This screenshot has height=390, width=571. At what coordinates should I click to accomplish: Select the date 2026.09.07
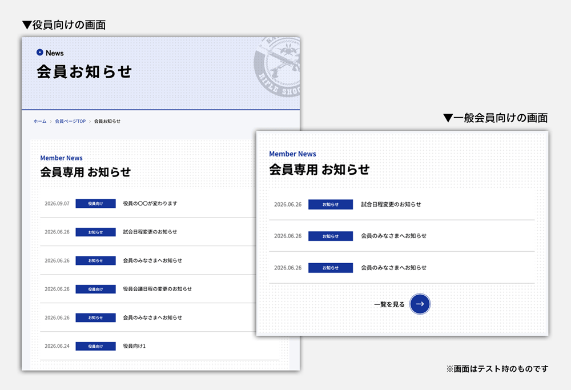coord(57,203)
